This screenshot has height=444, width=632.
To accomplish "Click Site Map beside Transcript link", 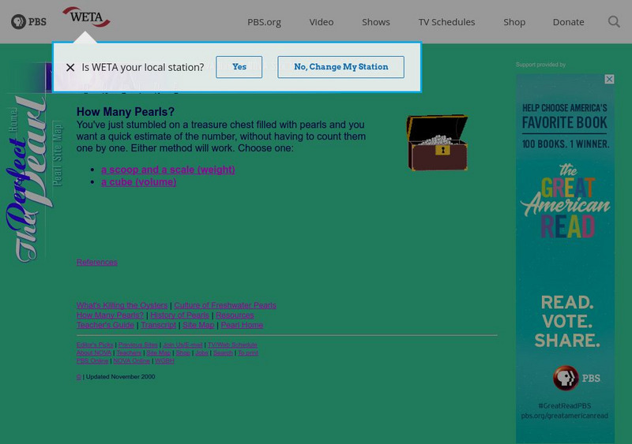I will (x=198, y=325).
